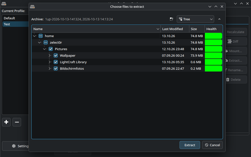Click the green health bar for Wallpaper
This screenshot has width=251, height=157.
coord(214,55)
